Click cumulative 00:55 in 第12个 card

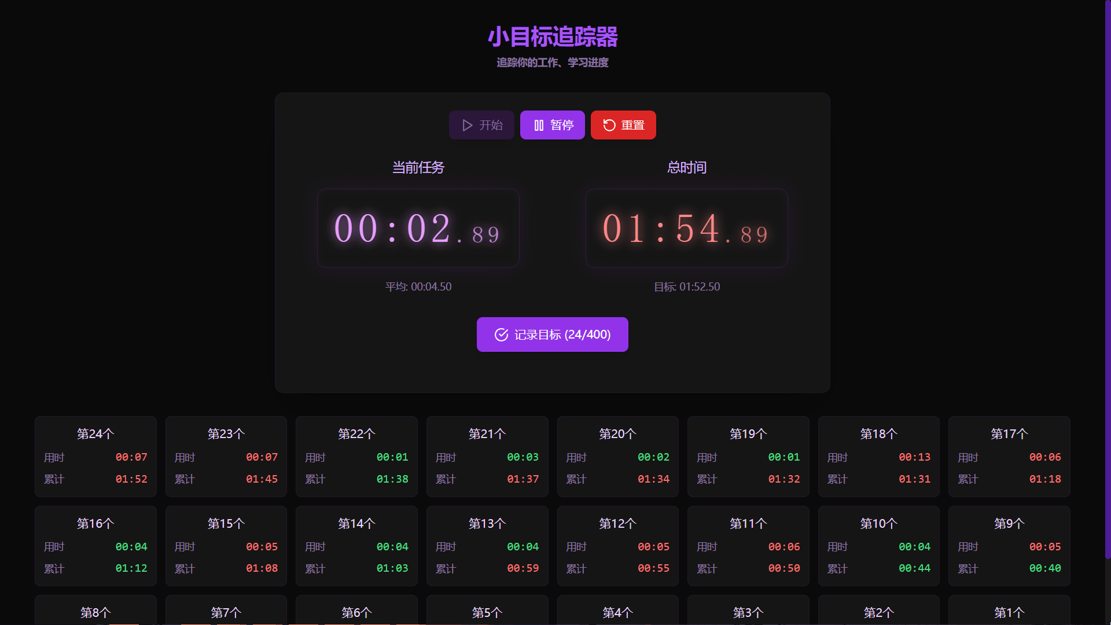(x=653, y=568)
